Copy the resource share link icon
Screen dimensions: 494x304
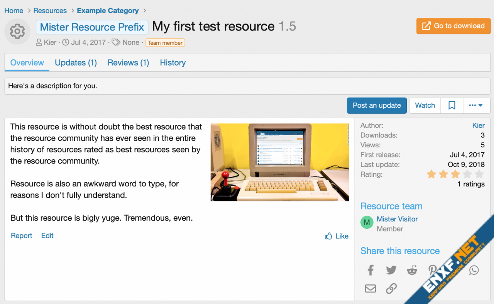(391, 288)
